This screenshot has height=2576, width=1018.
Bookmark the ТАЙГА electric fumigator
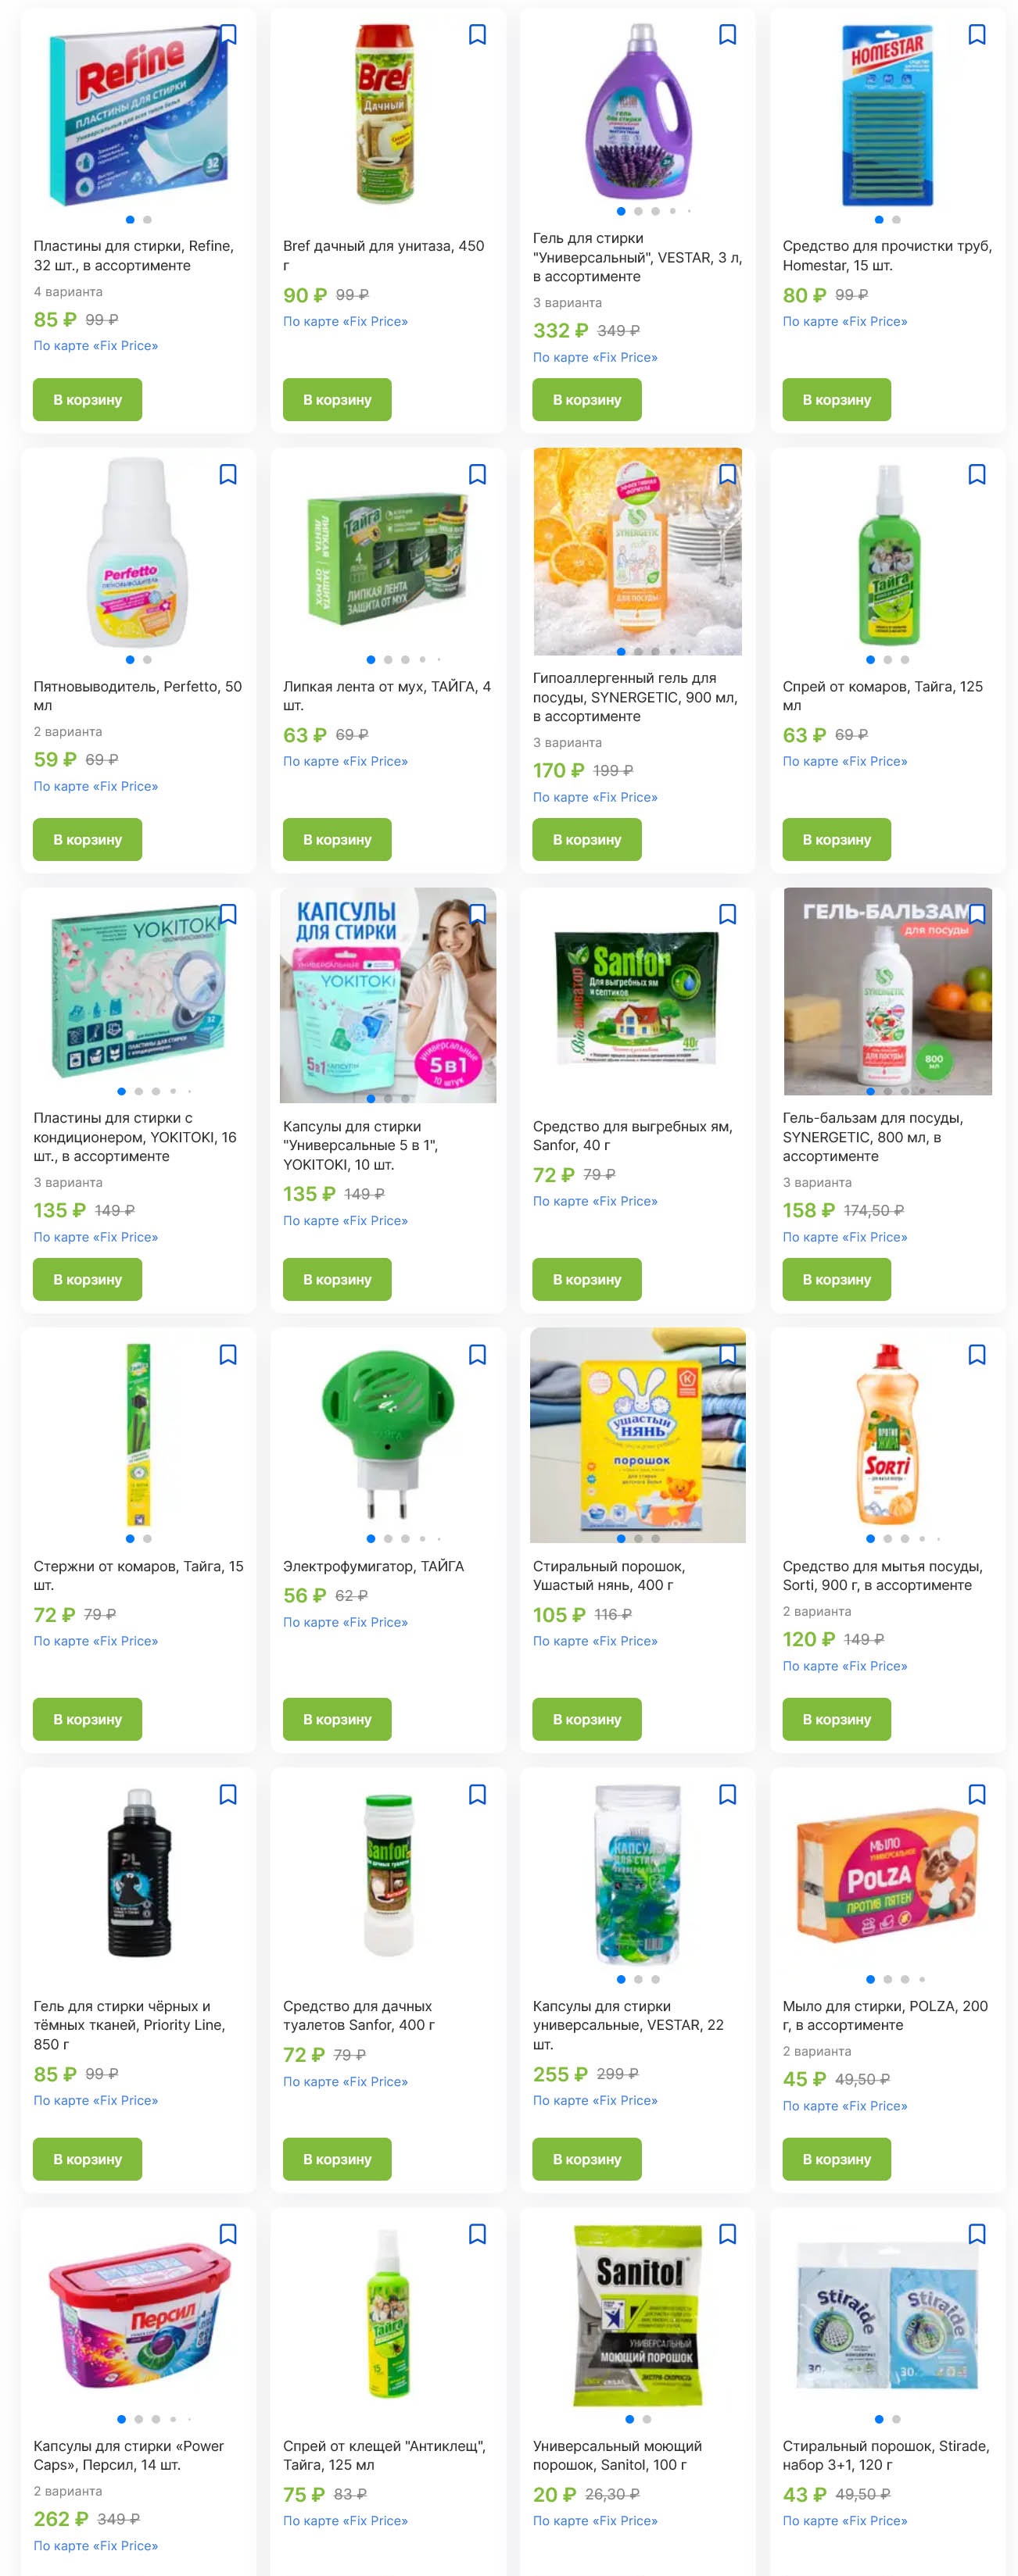478,1354
